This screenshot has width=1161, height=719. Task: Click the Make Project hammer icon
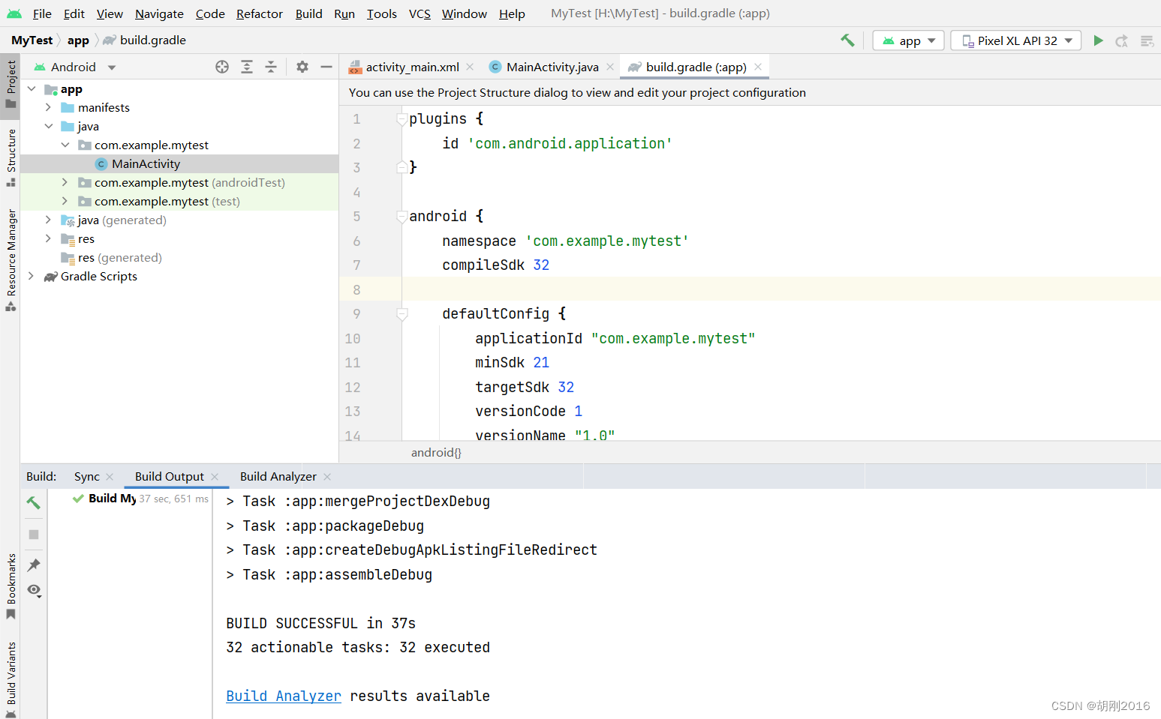[847, 40]
